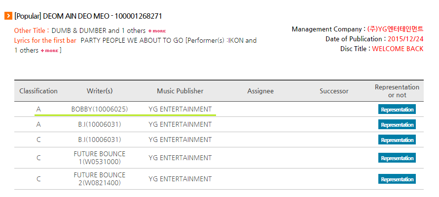
Task: Click the Writer(s) column header
Action: pyautogui.click(x=100, y=91)
